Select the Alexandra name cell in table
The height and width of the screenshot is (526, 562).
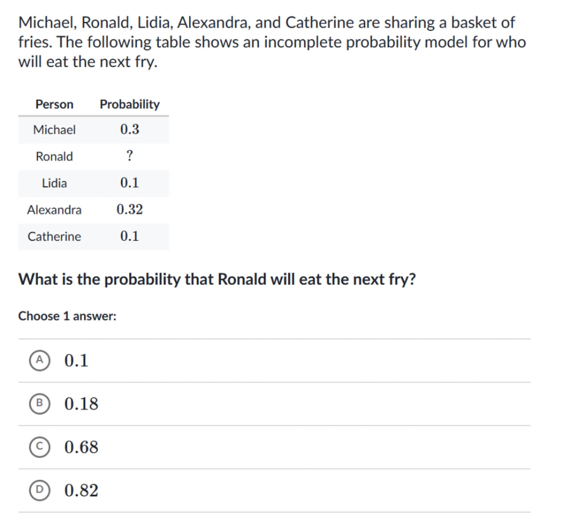pos(54,210)
